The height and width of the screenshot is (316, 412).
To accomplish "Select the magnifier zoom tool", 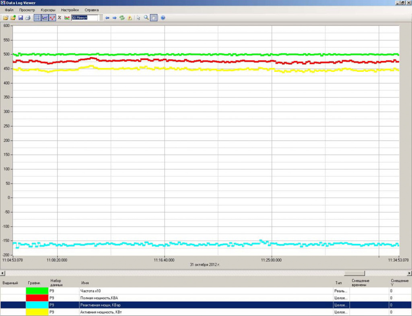I will 146,18.
